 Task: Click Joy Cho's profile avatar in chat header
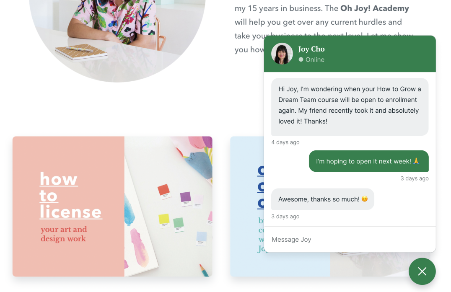pyautogui.click(x=282, y=54)
